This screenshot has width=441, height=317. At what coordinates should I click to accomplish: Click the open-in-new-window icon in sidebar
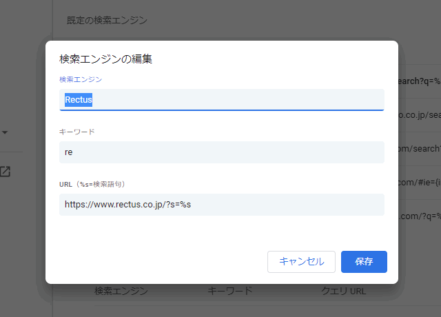[5, 172]
